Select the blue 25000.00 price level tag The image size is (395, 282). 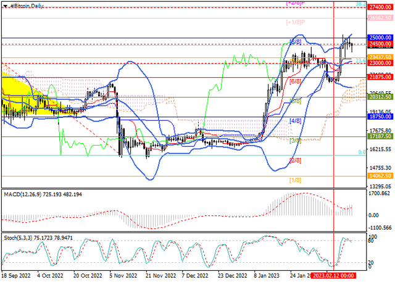[x=380, y=38]
